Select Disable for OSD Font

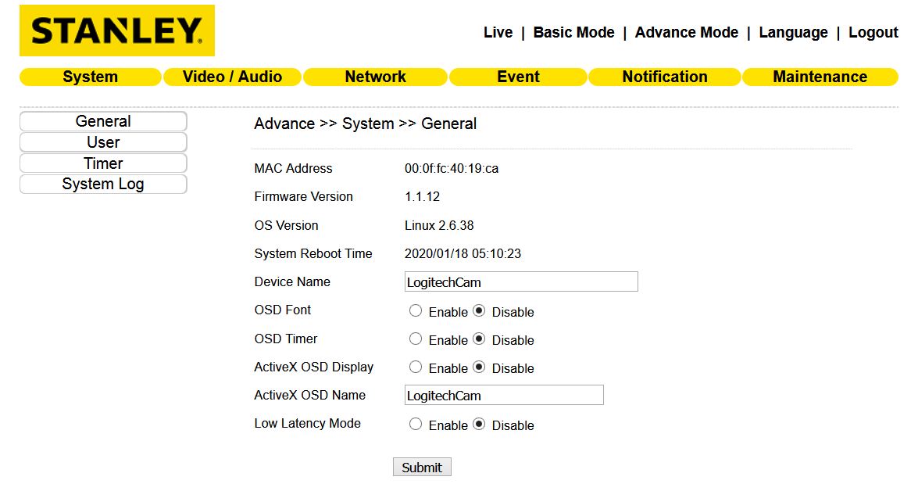[x=479, y=311]
